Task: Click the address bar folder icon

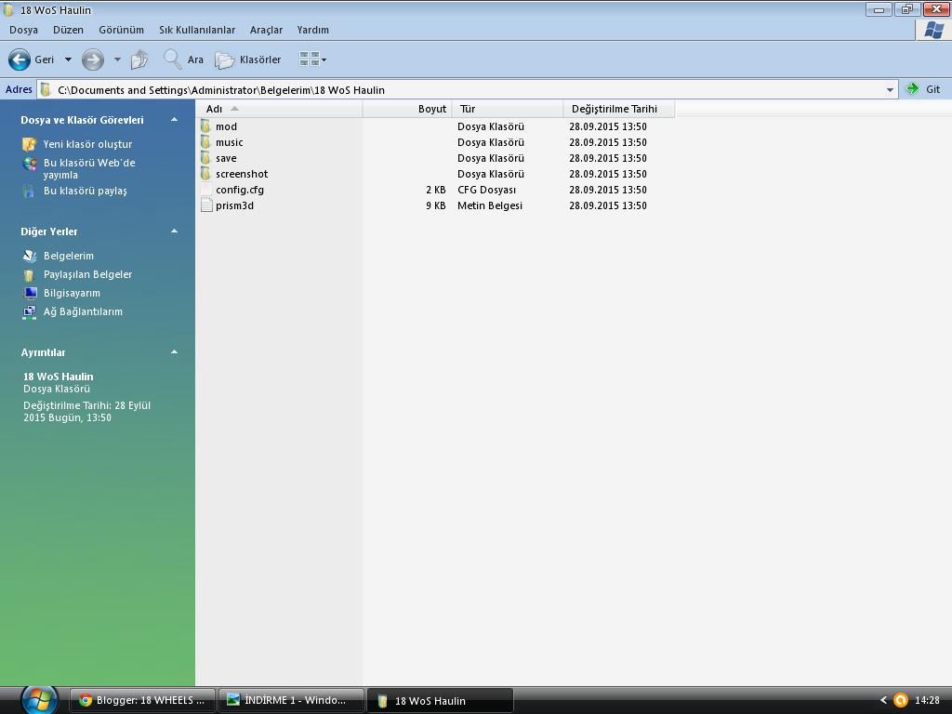Action: pos(46,90)
